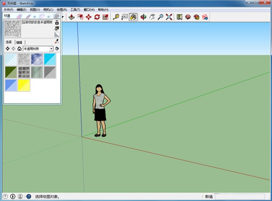
Task: Select the Tape Measure tool
Action: (x=116, y=17)
